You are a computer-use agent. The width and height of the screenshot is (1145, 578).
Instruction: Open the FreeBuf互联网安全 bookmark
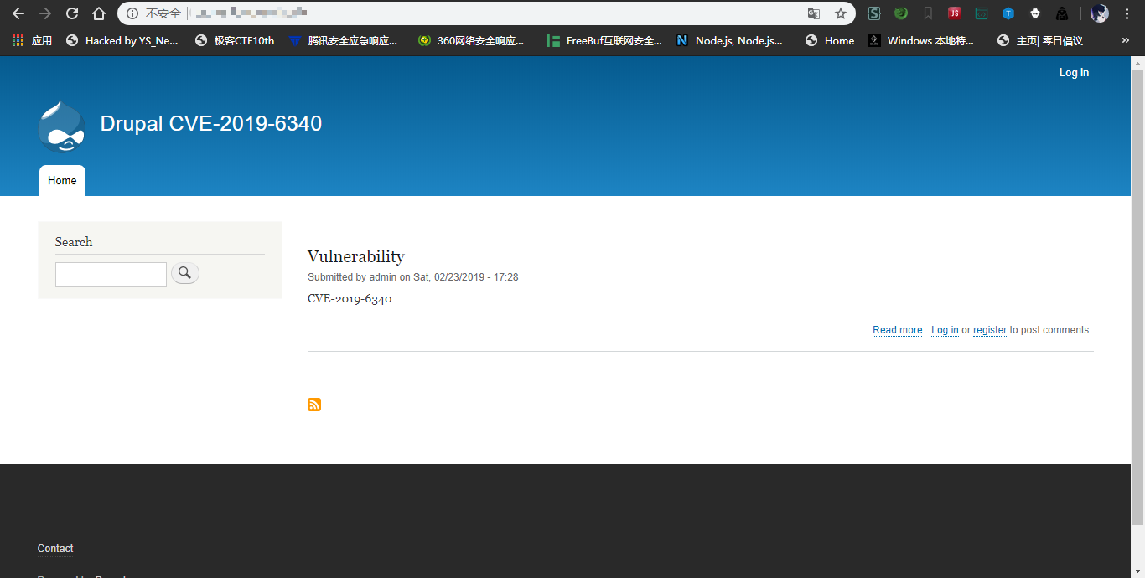point(604,40)
